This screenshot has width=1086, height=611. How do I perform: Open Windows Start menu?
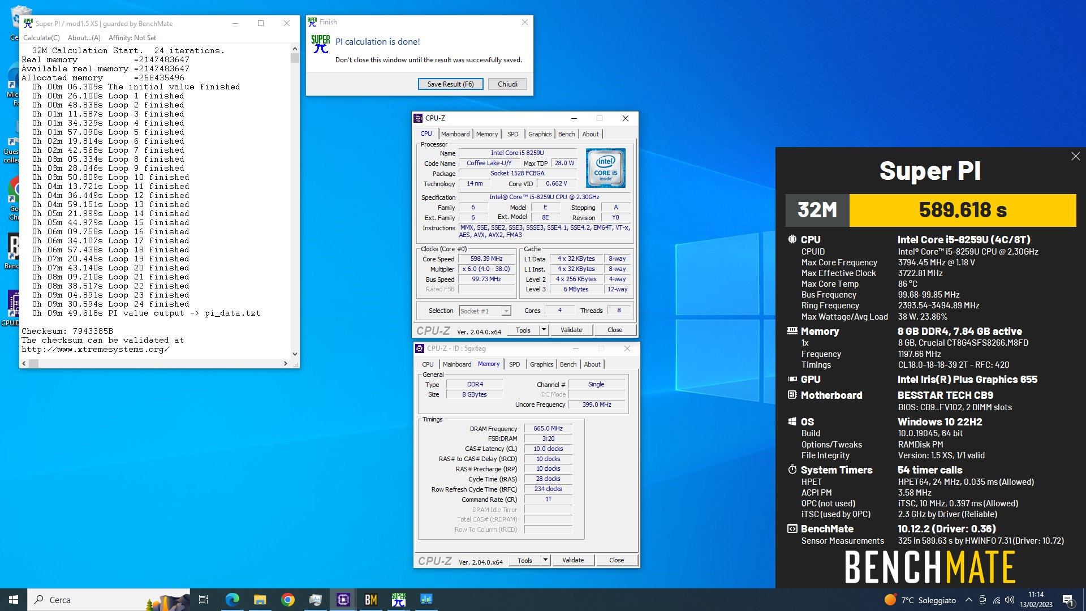point(14,600)
